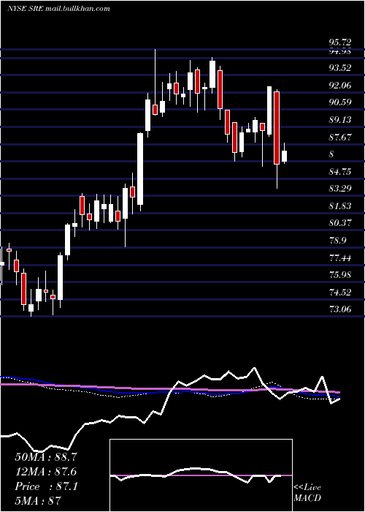The width and height of the screenshot is (365, 512).
Task: Click the 87.67 price axis label
Action: click(x=341, y=138)
